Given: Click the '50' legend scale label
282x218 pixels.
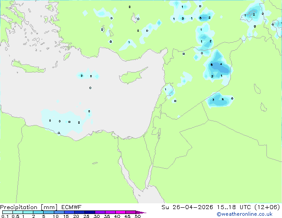Looking at the screenshot, I should pyautogui.click(x=137, y=216).
